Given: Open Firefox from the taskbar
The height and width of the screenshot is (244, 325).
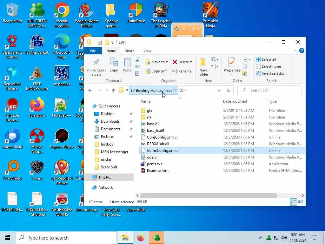Looking at the screenshot, I should (141, 238).
